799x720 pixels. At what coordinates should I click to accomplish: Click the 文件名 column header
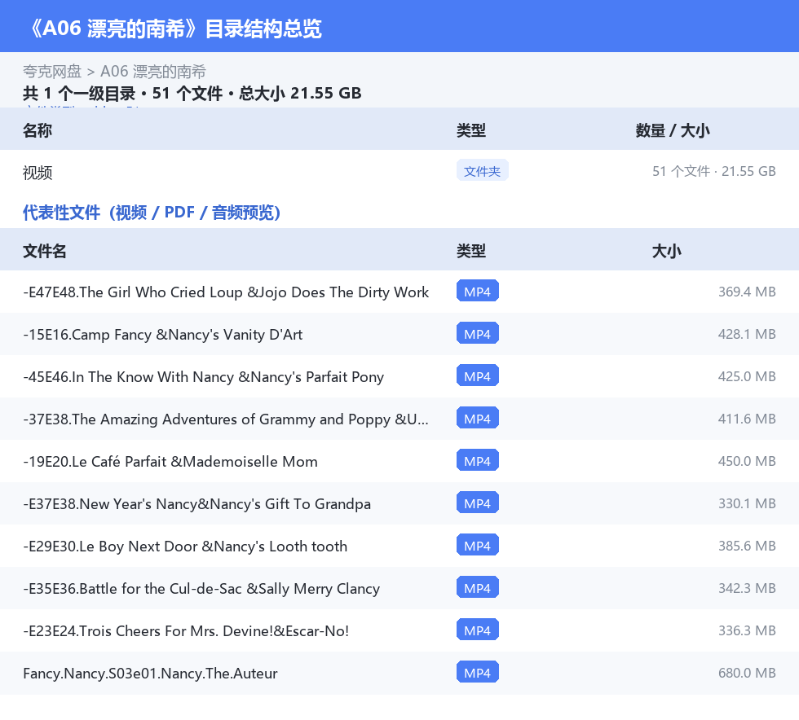44,251
